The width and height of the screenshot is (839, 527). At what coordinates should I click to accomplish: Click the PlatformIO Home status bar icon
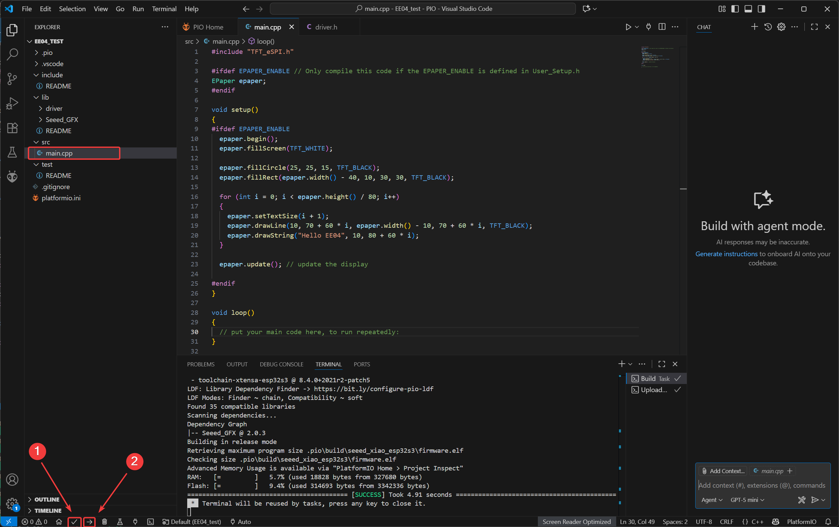point(59,522)
